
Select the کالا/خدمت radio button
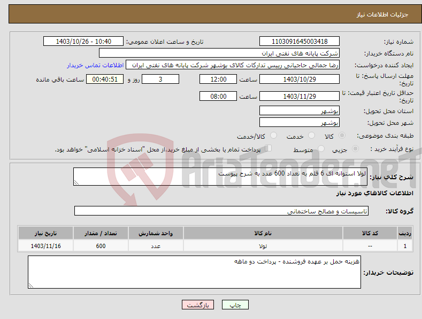[273, 135]
